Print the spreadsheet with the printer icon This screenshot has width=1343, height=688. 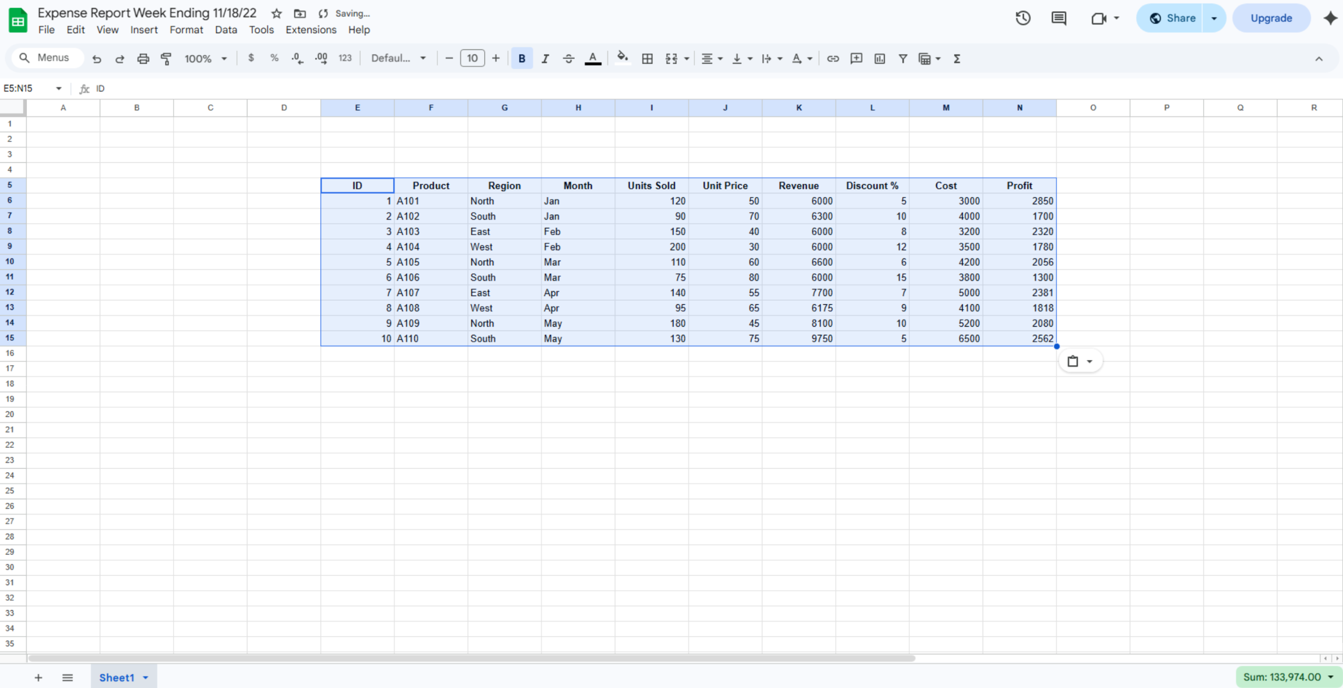143,59
